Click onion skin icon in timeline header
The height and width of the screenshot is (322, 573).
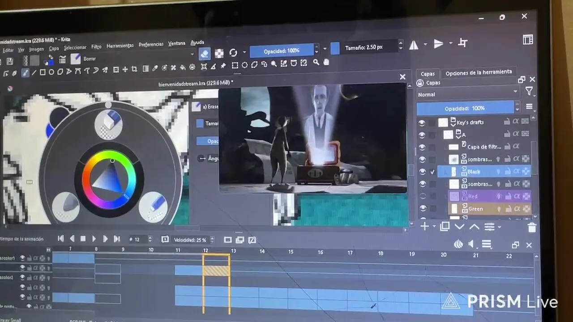[458, 244]
